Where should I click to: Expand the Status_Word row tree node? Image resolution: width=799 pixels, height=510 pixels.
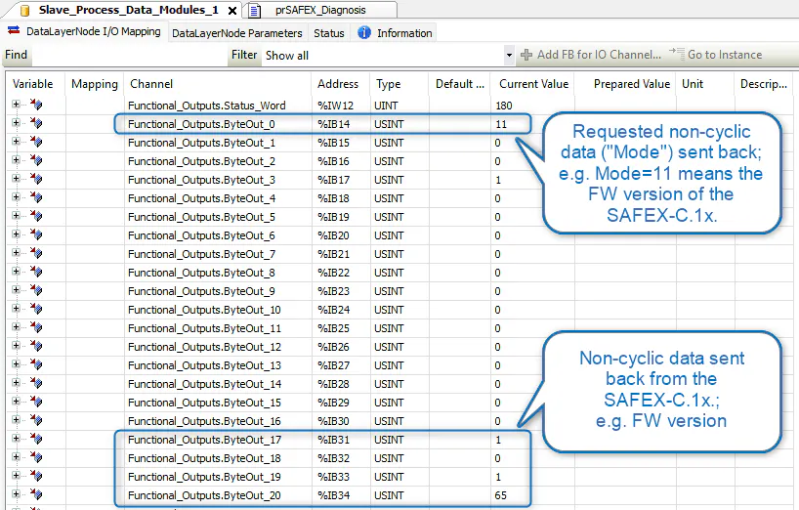click(x=17, y=106)
